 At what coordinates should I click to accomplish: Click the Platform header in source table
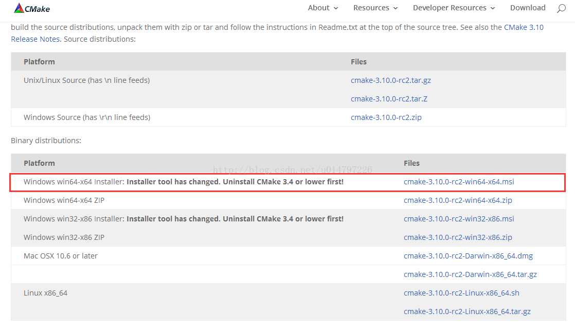39,62
